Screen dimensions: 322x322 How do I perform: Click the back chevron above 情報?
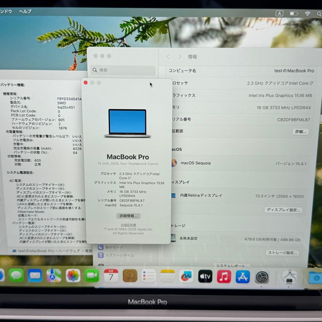pyautogui.click(x=168, y=57)
